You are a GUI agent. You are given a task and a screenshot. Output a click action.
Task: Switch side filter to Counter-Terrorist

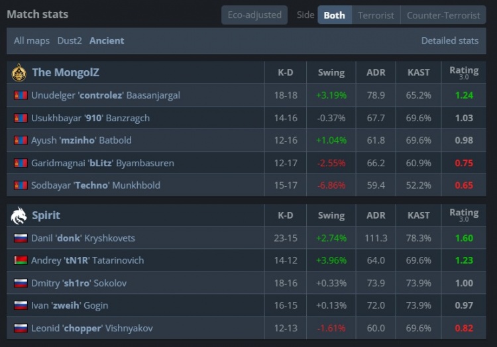click(x=443, y=15)
